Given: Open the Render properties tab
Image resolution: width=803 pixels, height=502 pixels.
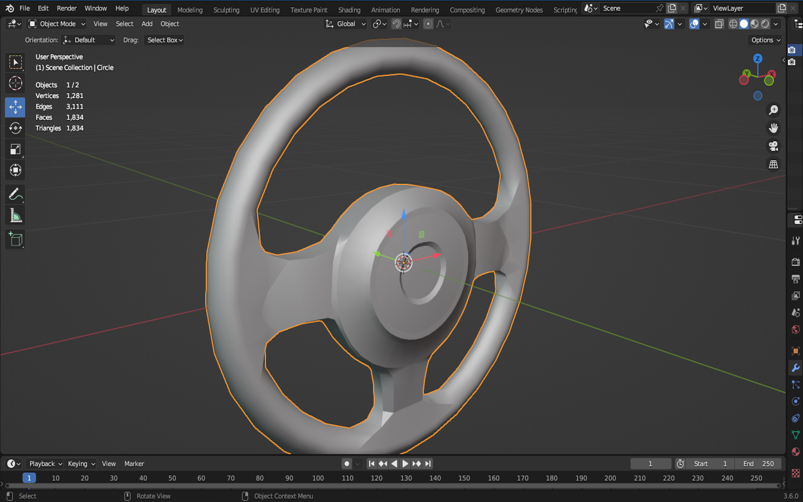Looking at the screenshot, I should pyautogui.click(x=796, y=262).
